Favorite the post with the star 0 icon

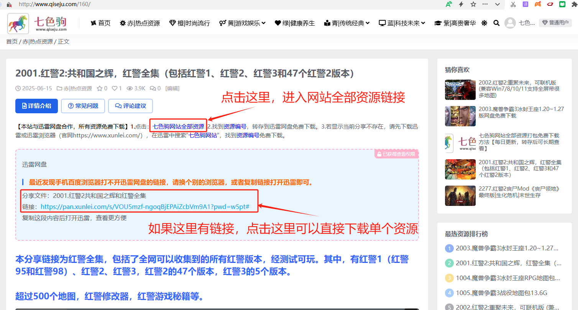pyautogui.click(x=102, y=88)
